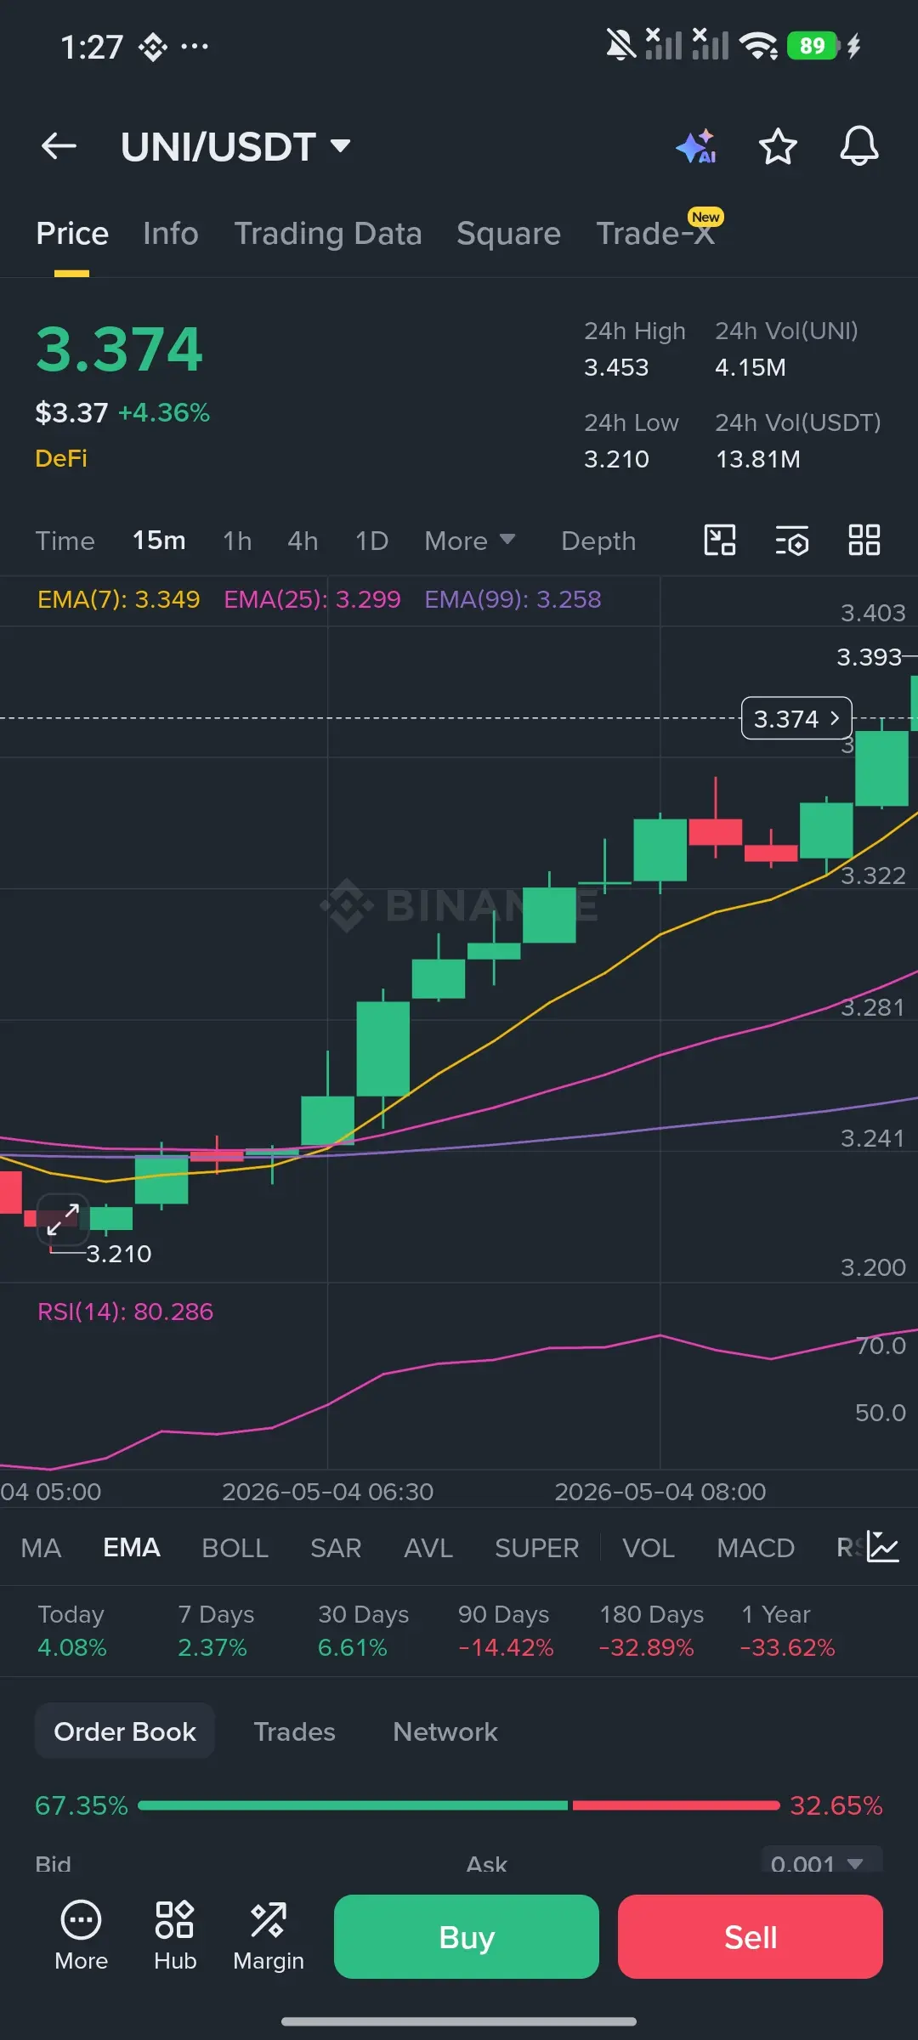Tap the RSI(14) 80.286 label
Viewport: 918px width, 2040px height.
click(x=125, y=1312)
